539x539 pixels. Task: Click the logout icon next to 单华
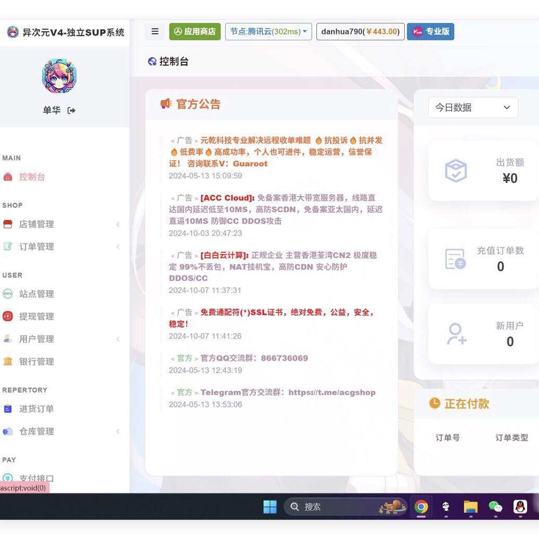pyautogui.click(x=72, y=110)
